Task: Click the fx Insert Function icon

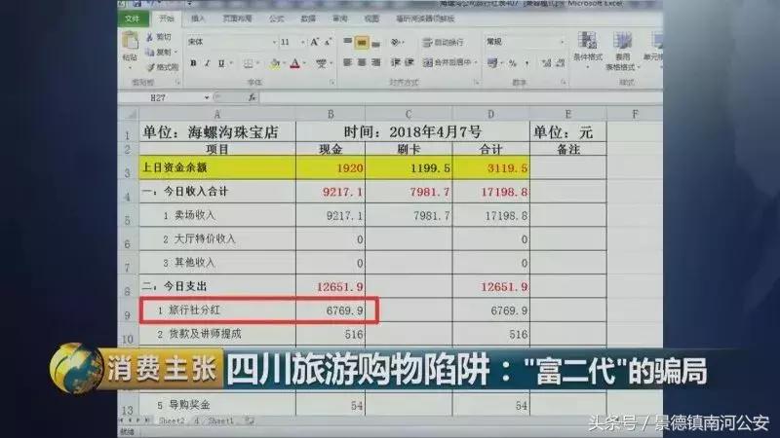Action: [252, 97]
